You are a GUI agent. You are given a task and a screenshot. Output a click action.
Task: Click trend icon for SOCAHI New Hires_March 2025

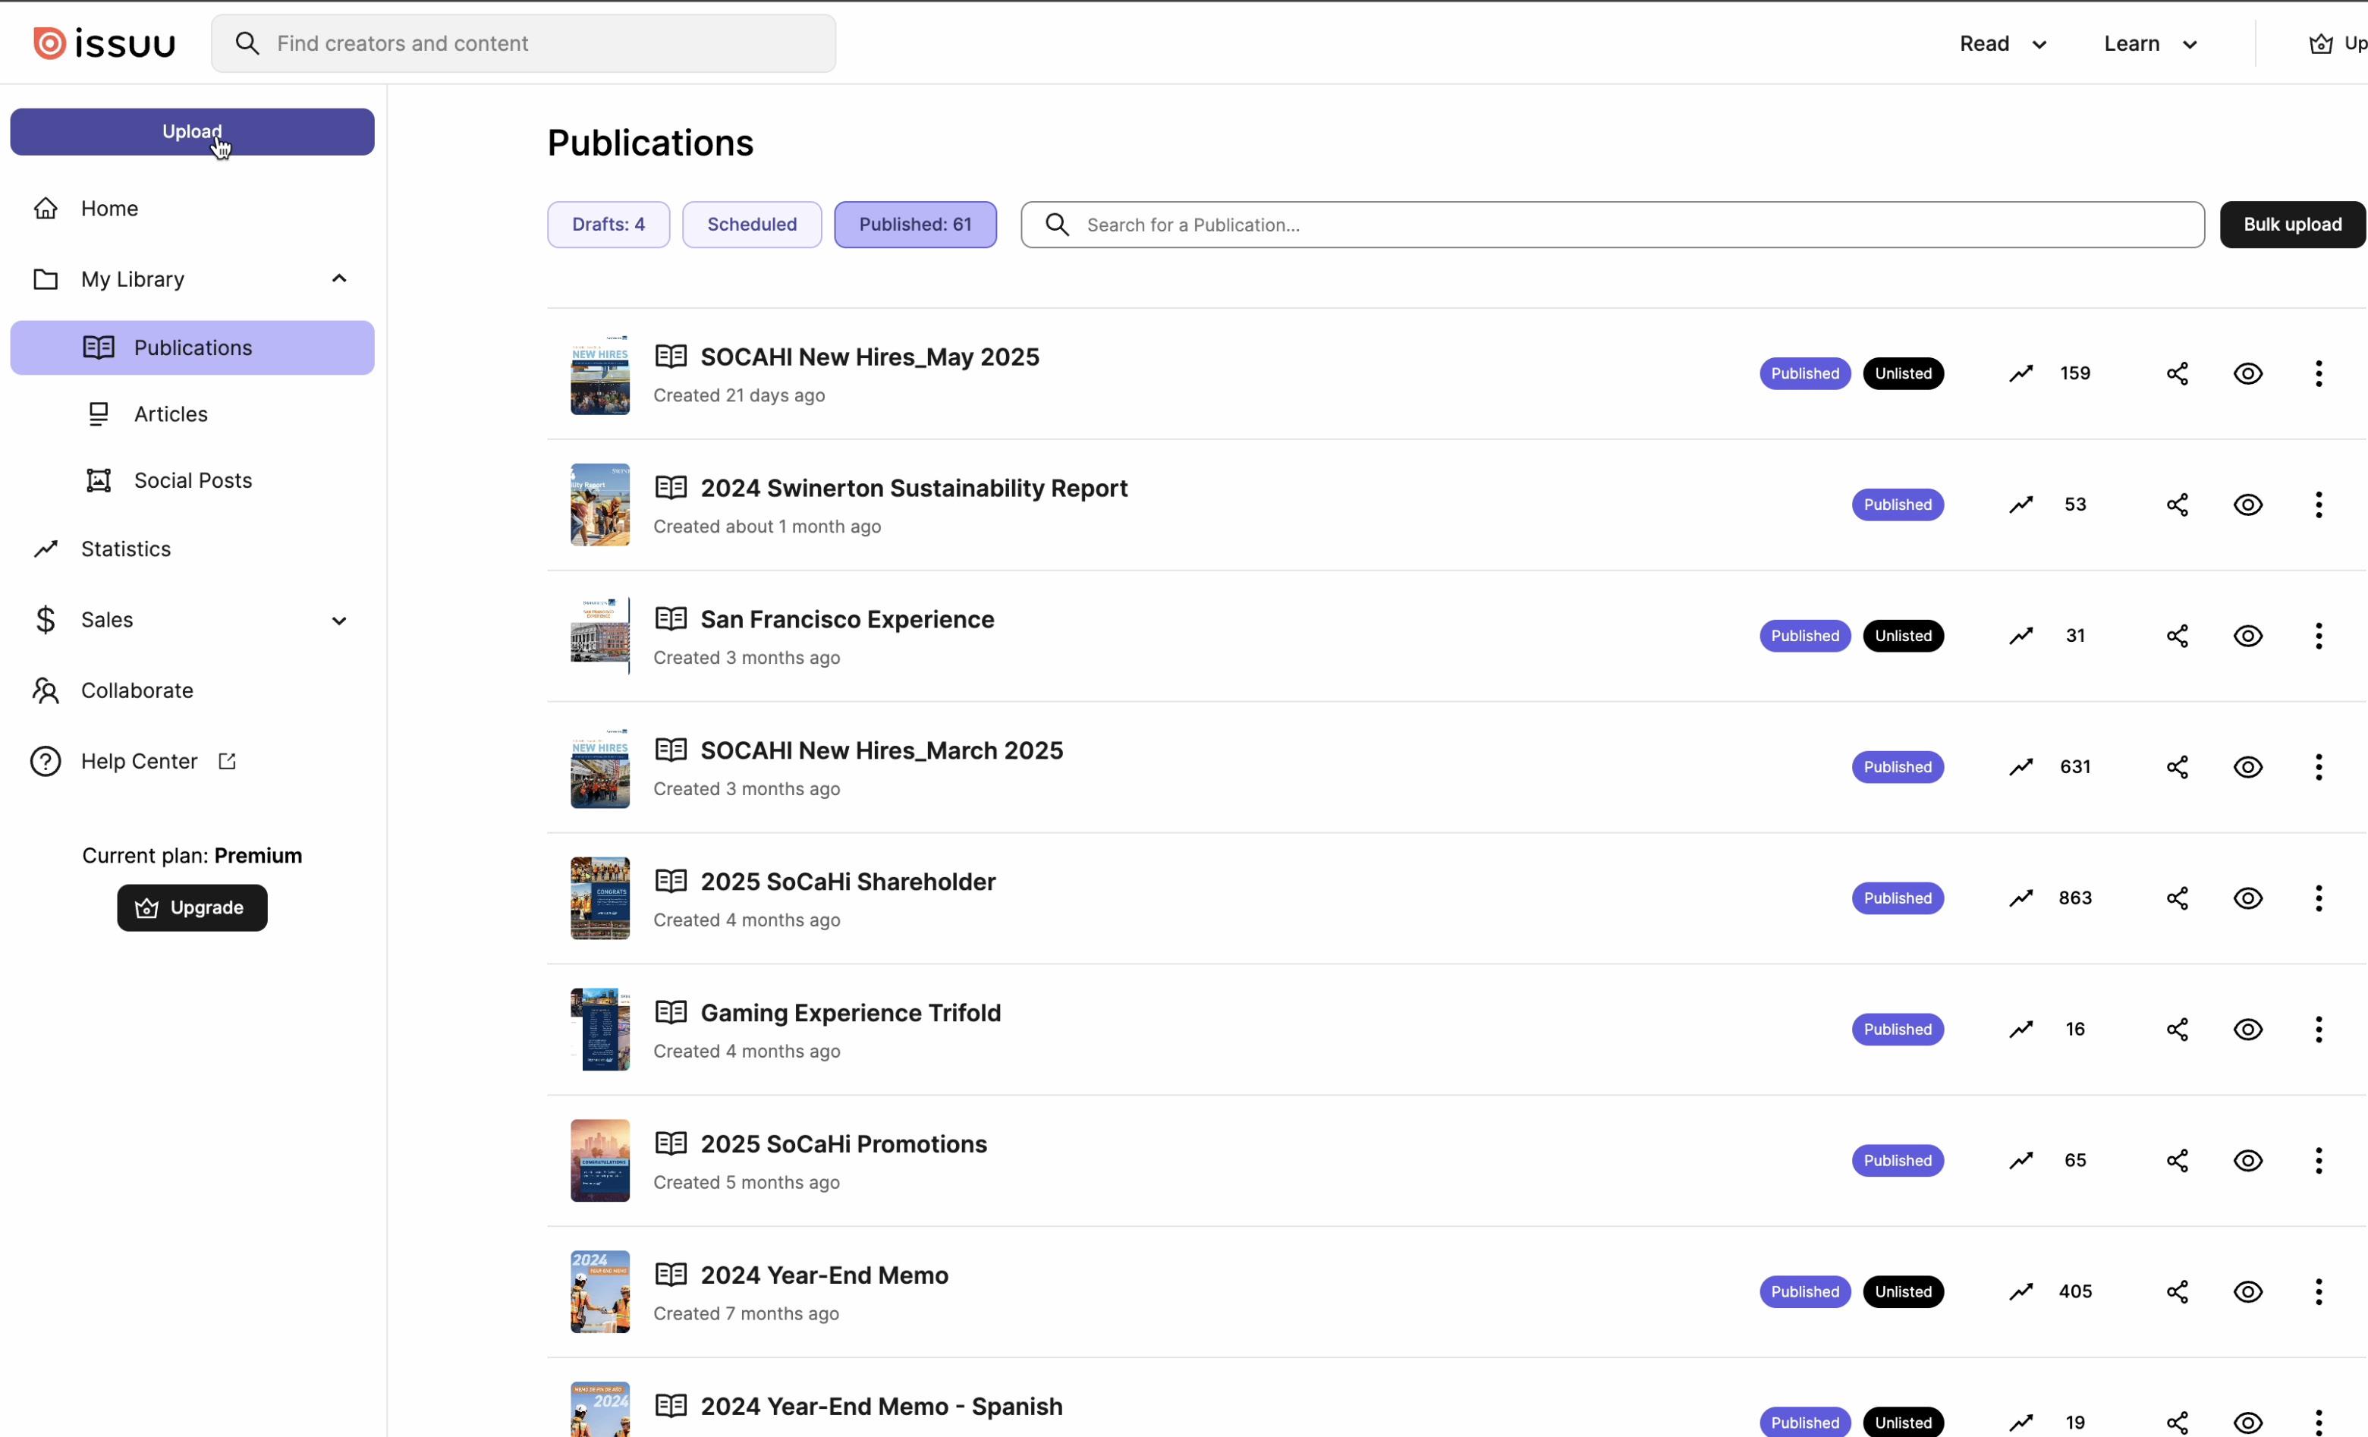click(2021, 767)
